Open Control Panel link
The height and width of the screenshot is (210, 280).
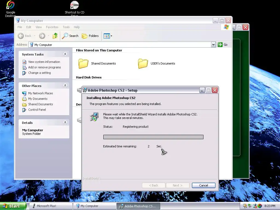click(x=37, y=110)
